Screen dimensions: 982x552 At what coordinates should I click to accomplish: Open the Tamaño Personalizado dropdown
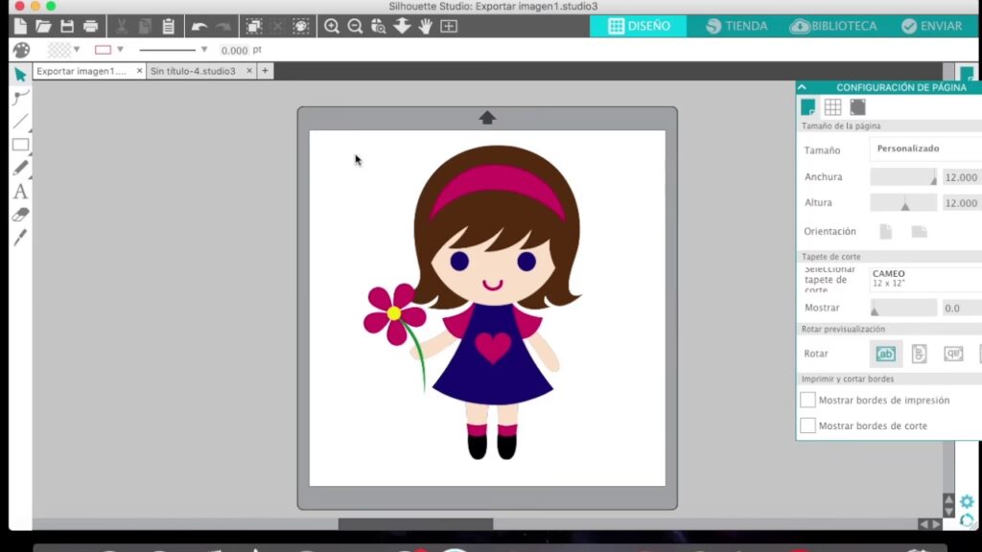(x=925, y=149)
